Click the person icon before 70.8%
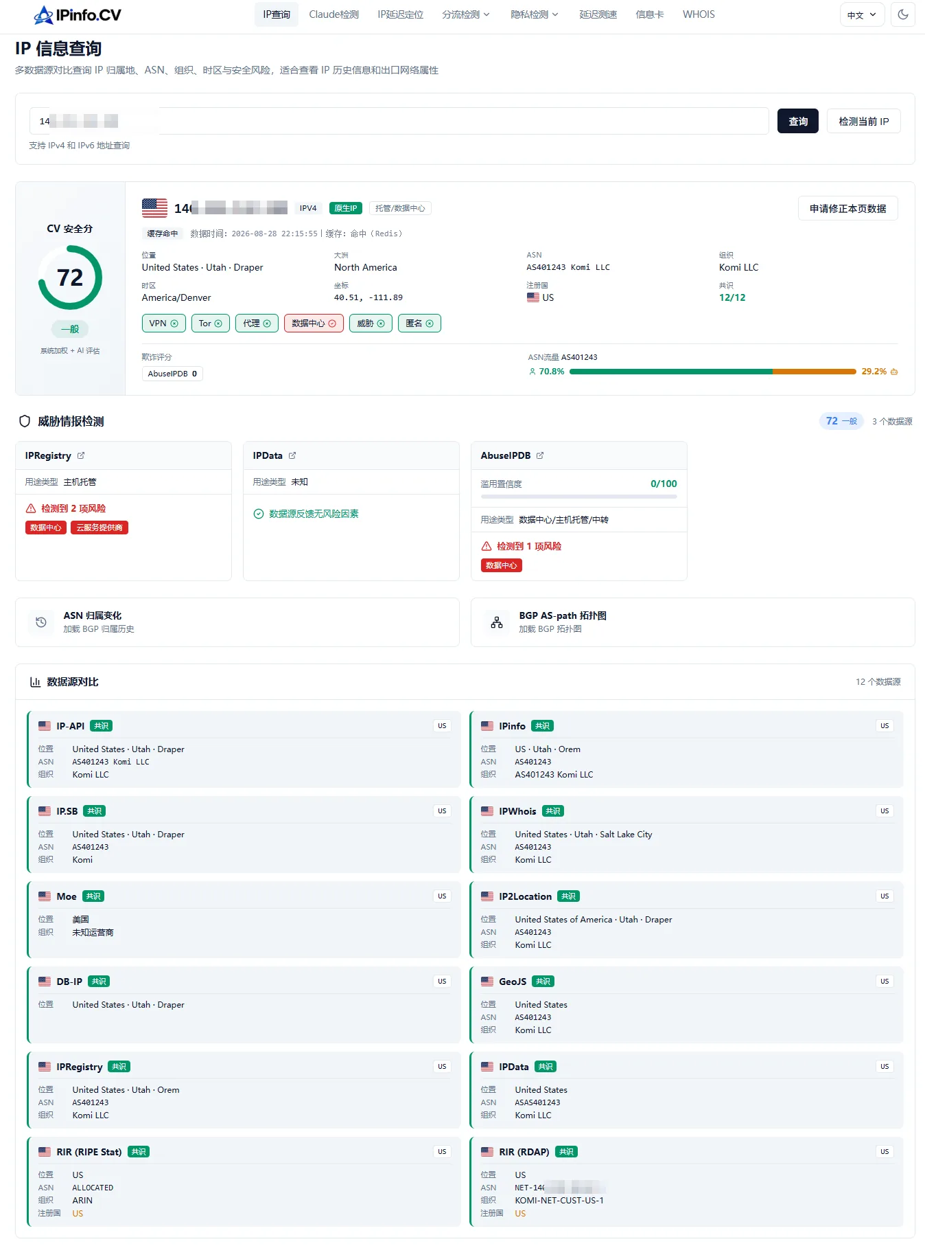Screen dimensions: 925x1246 [x=532, y=372]
